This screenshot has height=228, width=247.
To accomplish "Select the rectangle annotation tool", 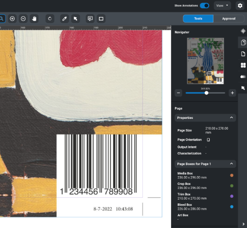I will pyautogui.click(x=101, y=19).
